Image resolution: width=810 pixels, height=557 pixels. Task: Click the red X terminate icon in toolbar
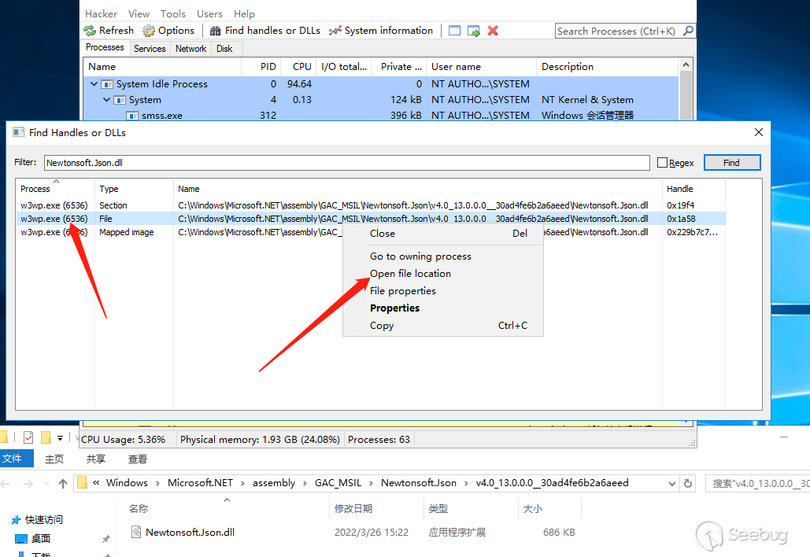tap(493, 31)
